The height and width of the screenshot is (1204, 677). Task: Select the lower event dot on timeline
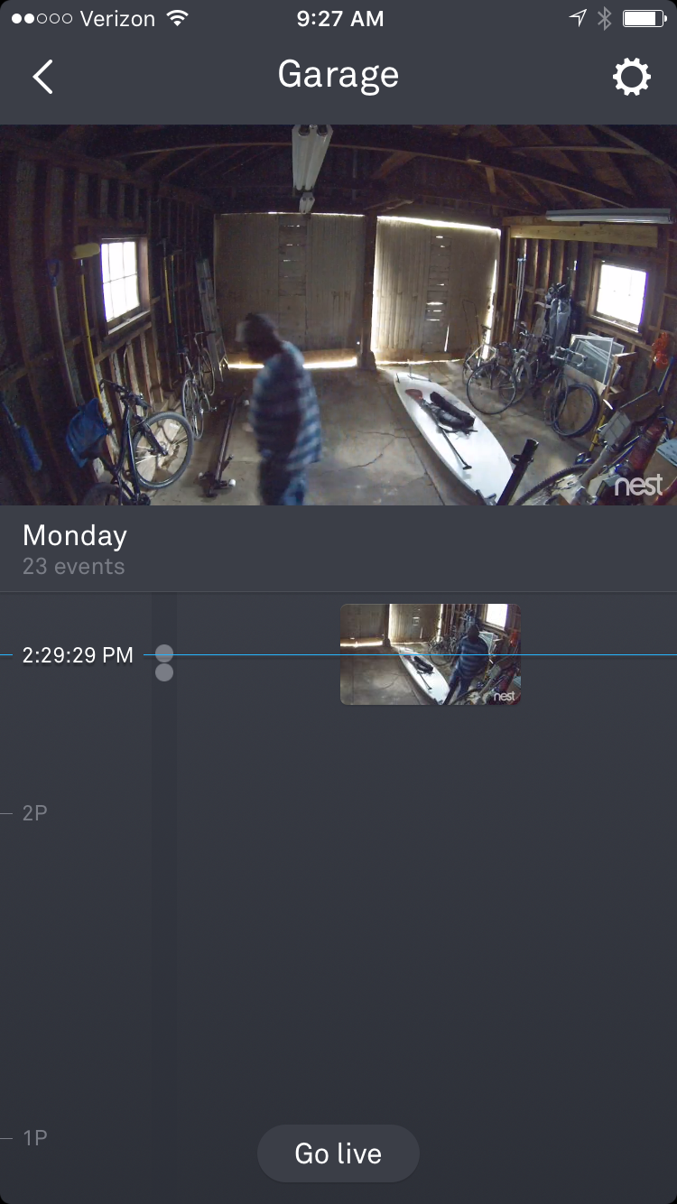click(x=164, y=672)
